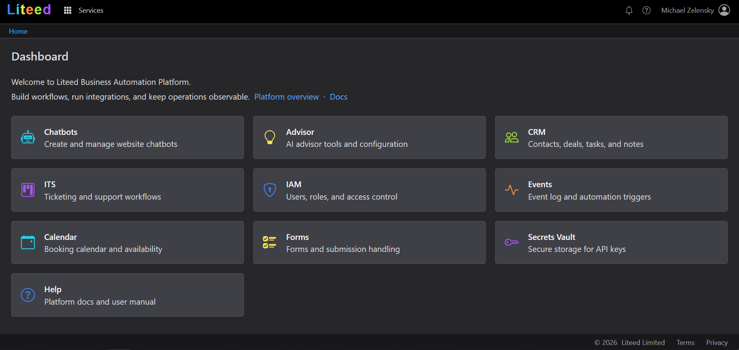The width and height of the screenshot is (739, 350).
Task: Open CRM via the contacts icon
Action: point(512,137)
